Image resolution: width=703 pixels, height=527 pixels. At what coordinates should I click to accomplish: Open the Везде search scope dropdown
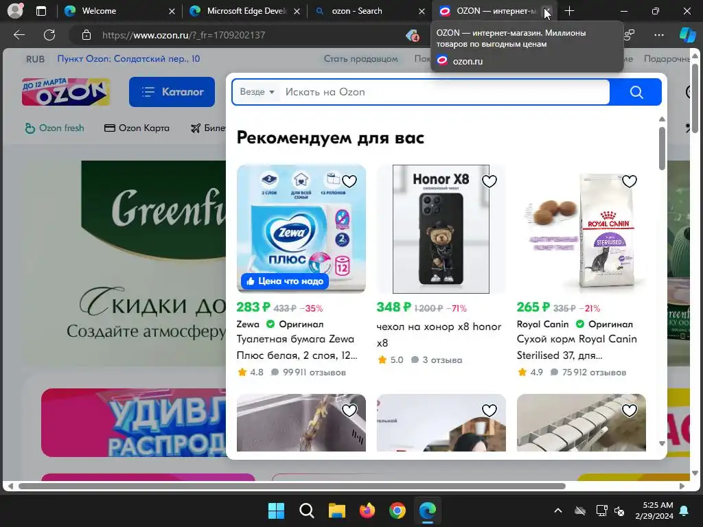(257, 92)
